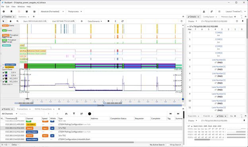Toggle the 3.3V A power checkbox
This screenshot has height=147, width=248.
(x=4, y=76)
